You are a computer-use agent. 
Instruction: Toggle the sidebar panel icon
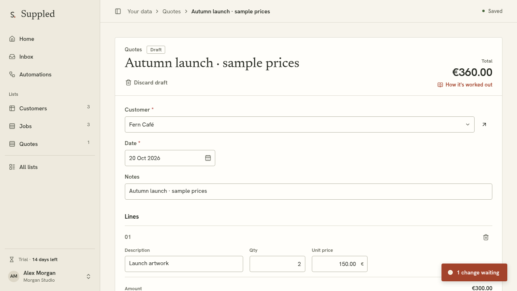click(x=118, y=11)
